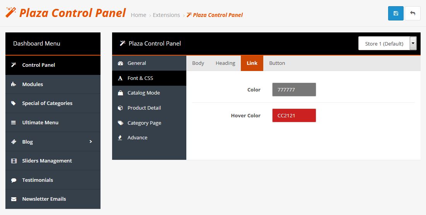The image size is (426, 215).
Task: Click the link Color 777777 field
Action: pyautogui.click(x=294, y=90)
